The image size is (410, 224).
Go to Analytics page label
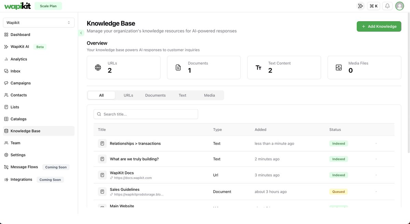19,59
